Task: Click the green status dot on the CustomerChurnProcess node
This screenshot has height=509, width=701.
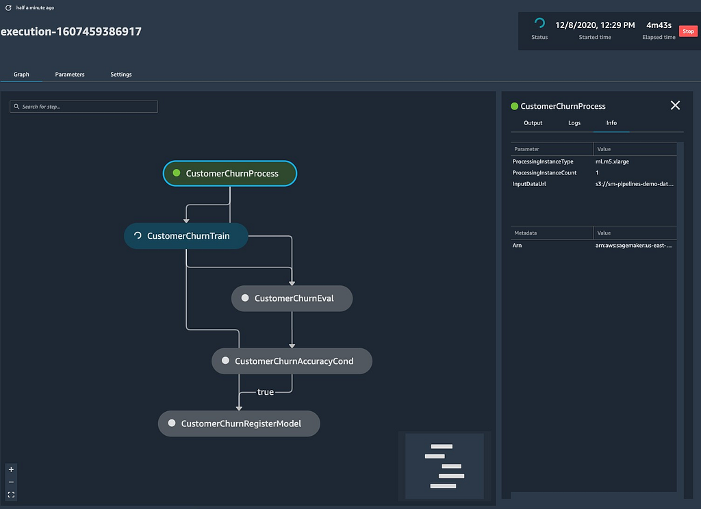Action: [x=177, y=172]
